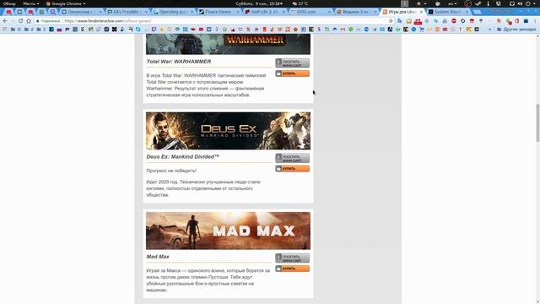The image size is (540, 304).
Task: Open the Apps grid in the bookmarks bar
Action: pos(5,30)
